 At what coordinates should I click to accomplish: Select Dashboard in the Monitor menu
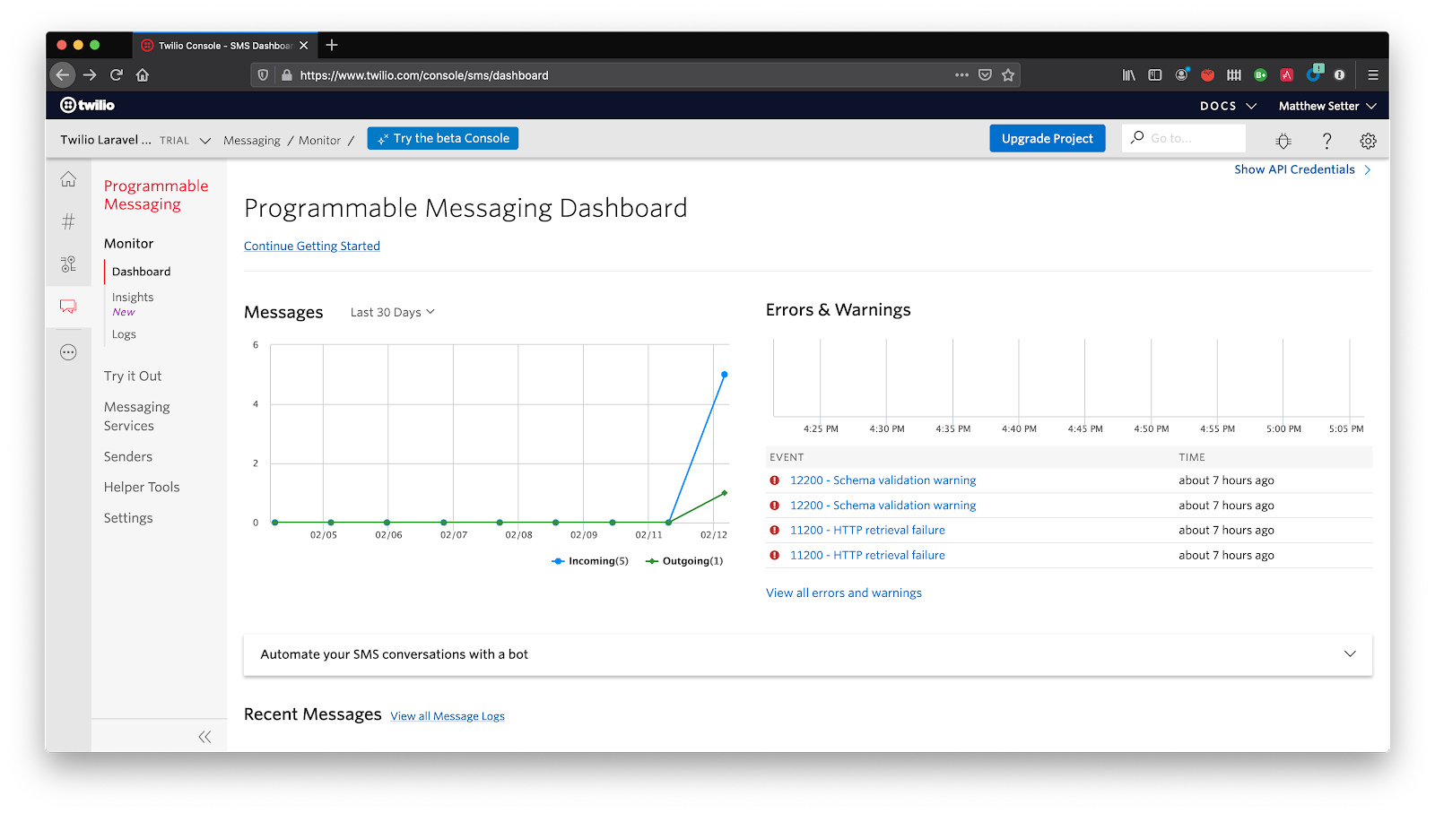point(141,272)
